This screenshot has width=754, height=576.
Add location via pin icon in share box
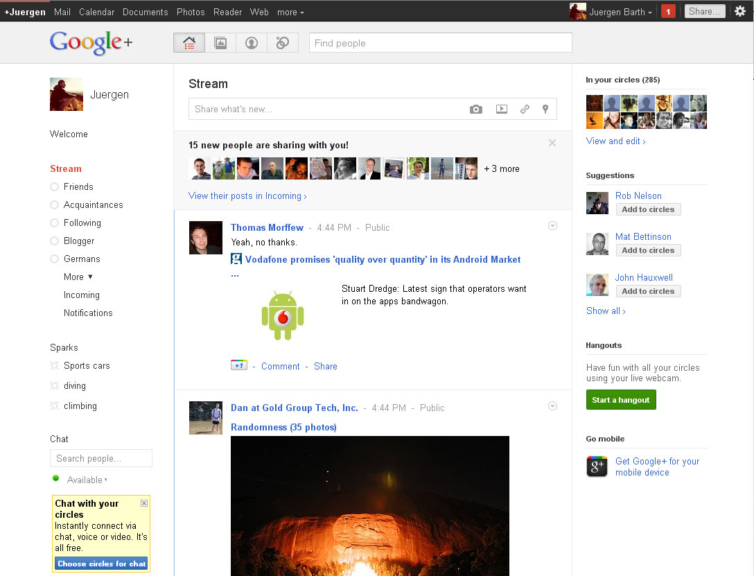tap(545, 109)
